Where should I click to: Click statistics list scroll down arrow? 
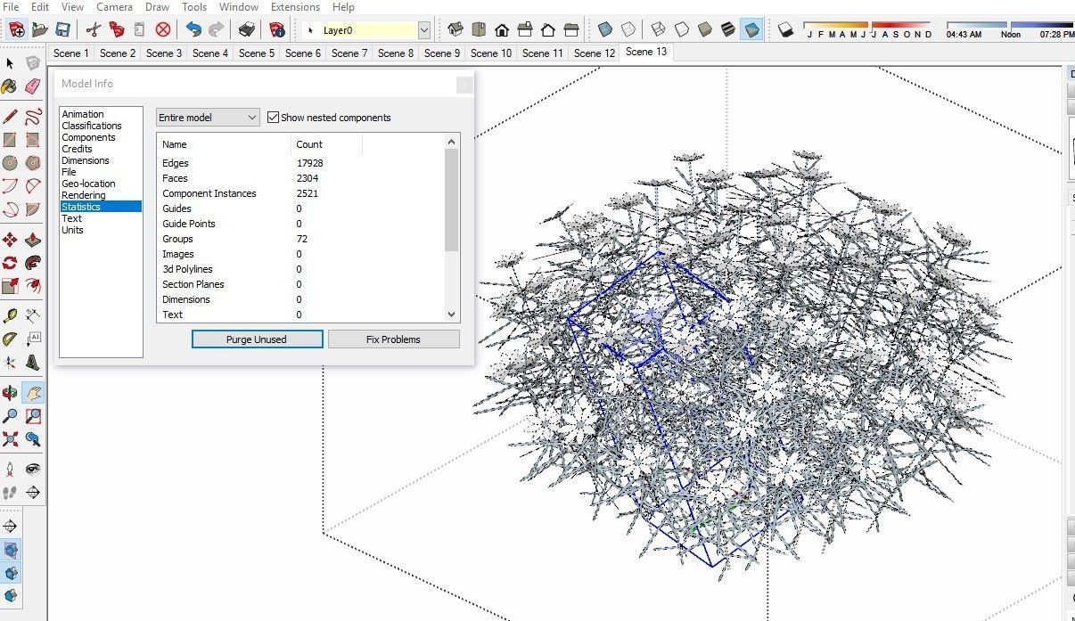point(451,314)
